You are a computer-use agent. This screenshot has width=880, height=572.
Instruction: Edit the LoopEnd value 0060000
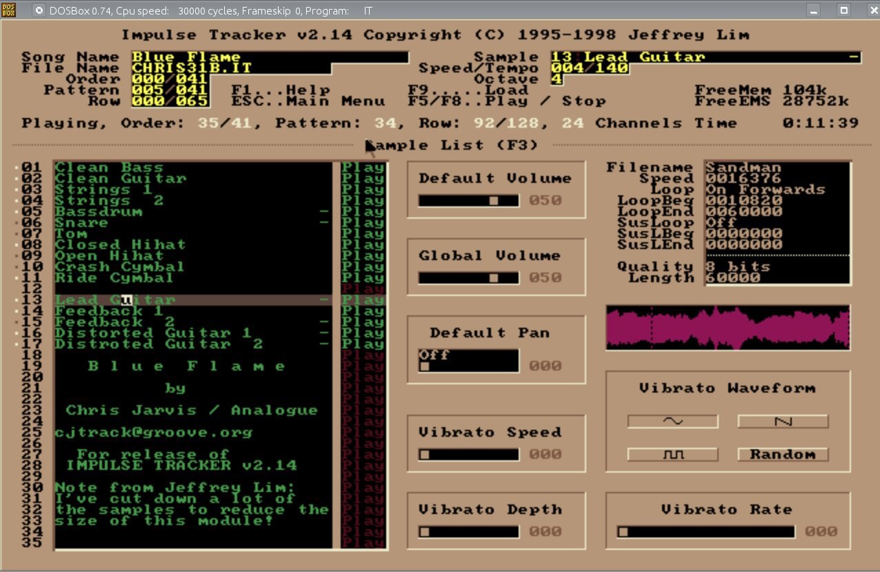click(x=777, y=212)
